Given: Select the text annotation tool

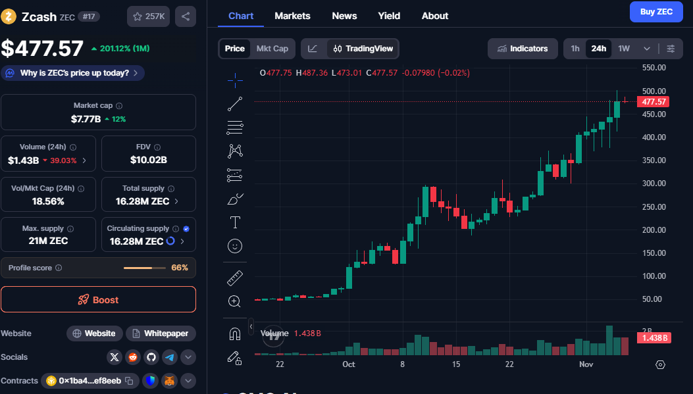Looking at the screenshot, I should tap(235, 222).
